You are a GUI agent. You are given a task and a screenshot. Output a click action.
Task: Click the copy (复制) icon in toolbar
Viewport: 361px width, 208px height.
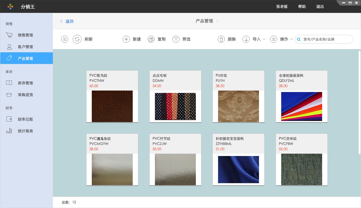[x=151, y=39]
